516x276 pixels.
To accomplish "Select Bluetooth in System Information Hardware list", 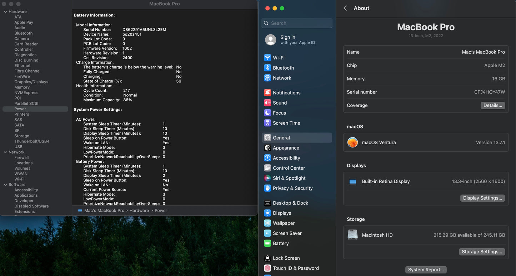I will point(24,33).
